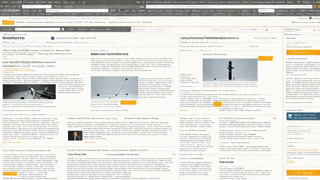Click the first nav link after the orange logo
The height and width of the screenshot is (180, 320).
pos(20,22)
